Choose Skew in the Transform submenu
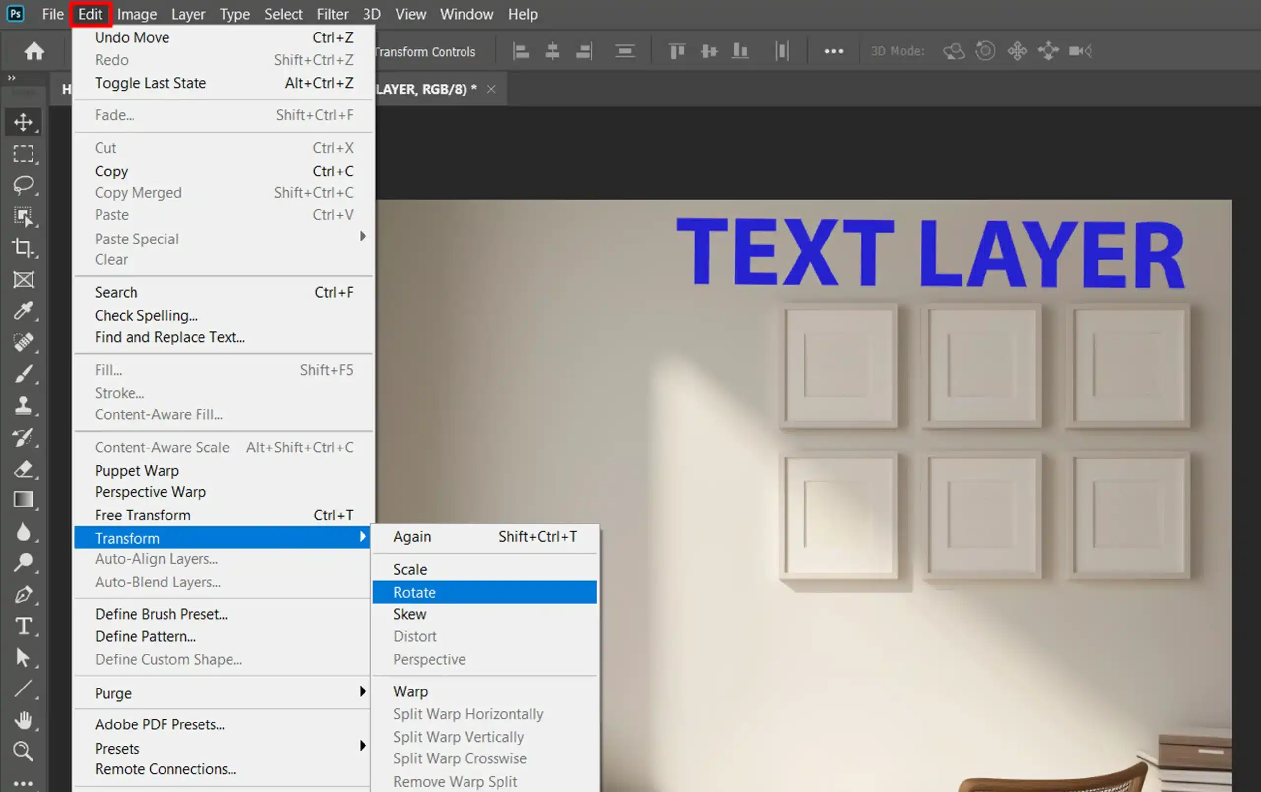The image size is (1261, 792). point(485,614)
